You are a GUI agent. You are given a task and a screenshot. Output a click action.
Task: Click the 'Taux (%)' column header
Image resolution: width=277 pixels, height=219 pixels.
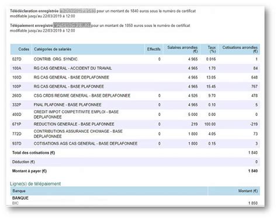pyautogui.click(x=209, y=49)
